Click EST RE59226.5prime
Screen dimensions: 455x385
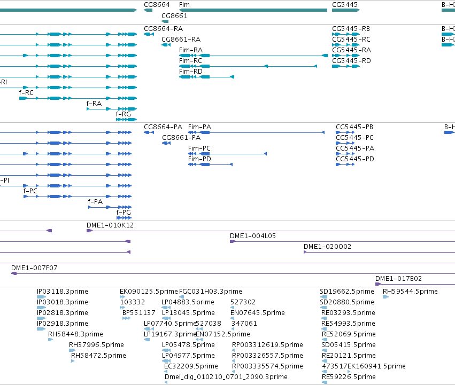(349, 377)
